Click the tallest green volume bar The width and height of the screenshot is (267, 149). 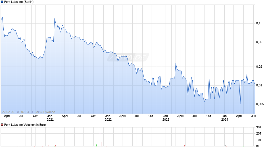[x=100, y=138]
